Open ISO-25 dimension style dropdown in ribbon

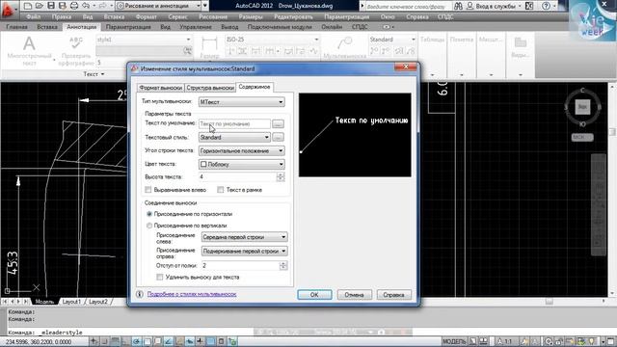[x=272, y=40]
